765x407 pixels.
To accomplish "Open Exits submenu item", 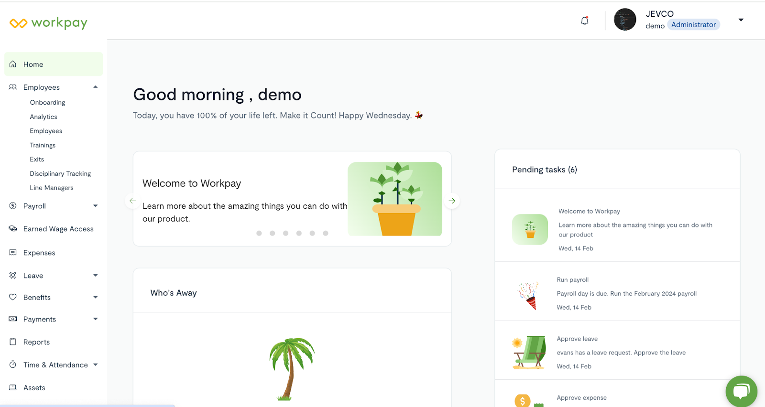I will (37, 160).
